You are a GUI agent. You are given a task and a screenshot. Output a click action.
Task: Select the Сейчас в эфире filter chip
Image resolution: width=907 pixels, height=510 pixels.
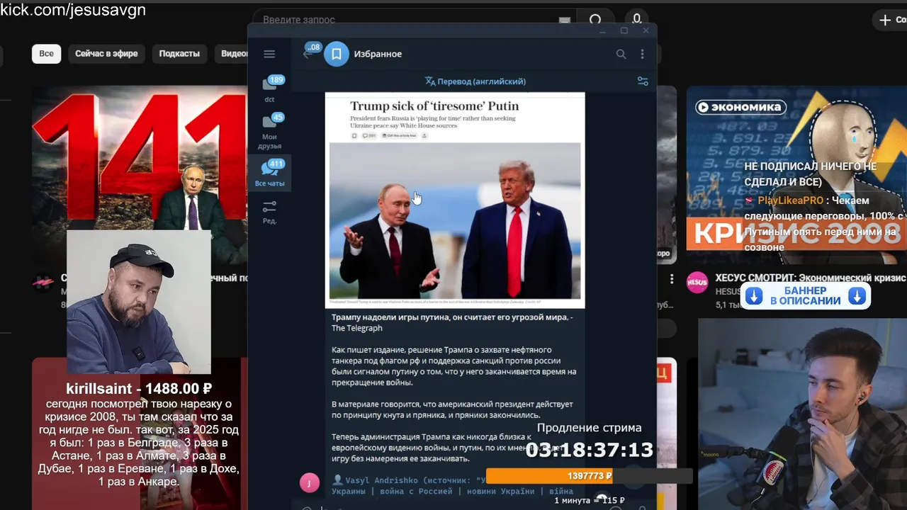pyautogui.click(x=106, y=54)
